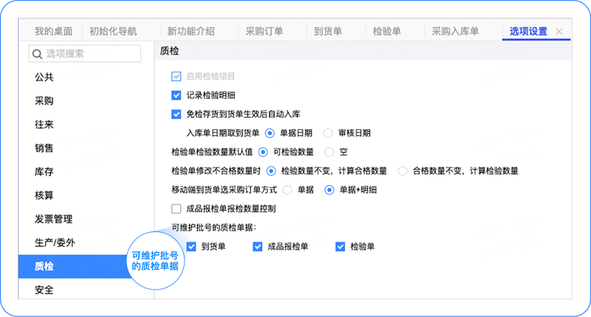
Task: Click 检验单检验数量默认值 label
Action: tap(212, 152)
